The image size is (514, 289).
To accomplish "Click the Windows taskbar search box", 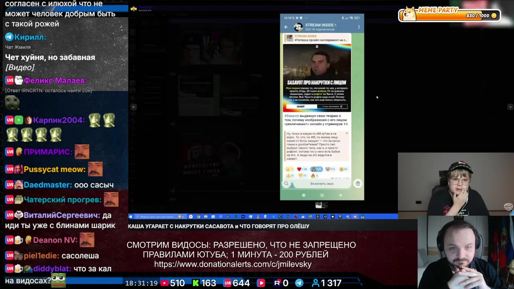I will click(160, 217).
